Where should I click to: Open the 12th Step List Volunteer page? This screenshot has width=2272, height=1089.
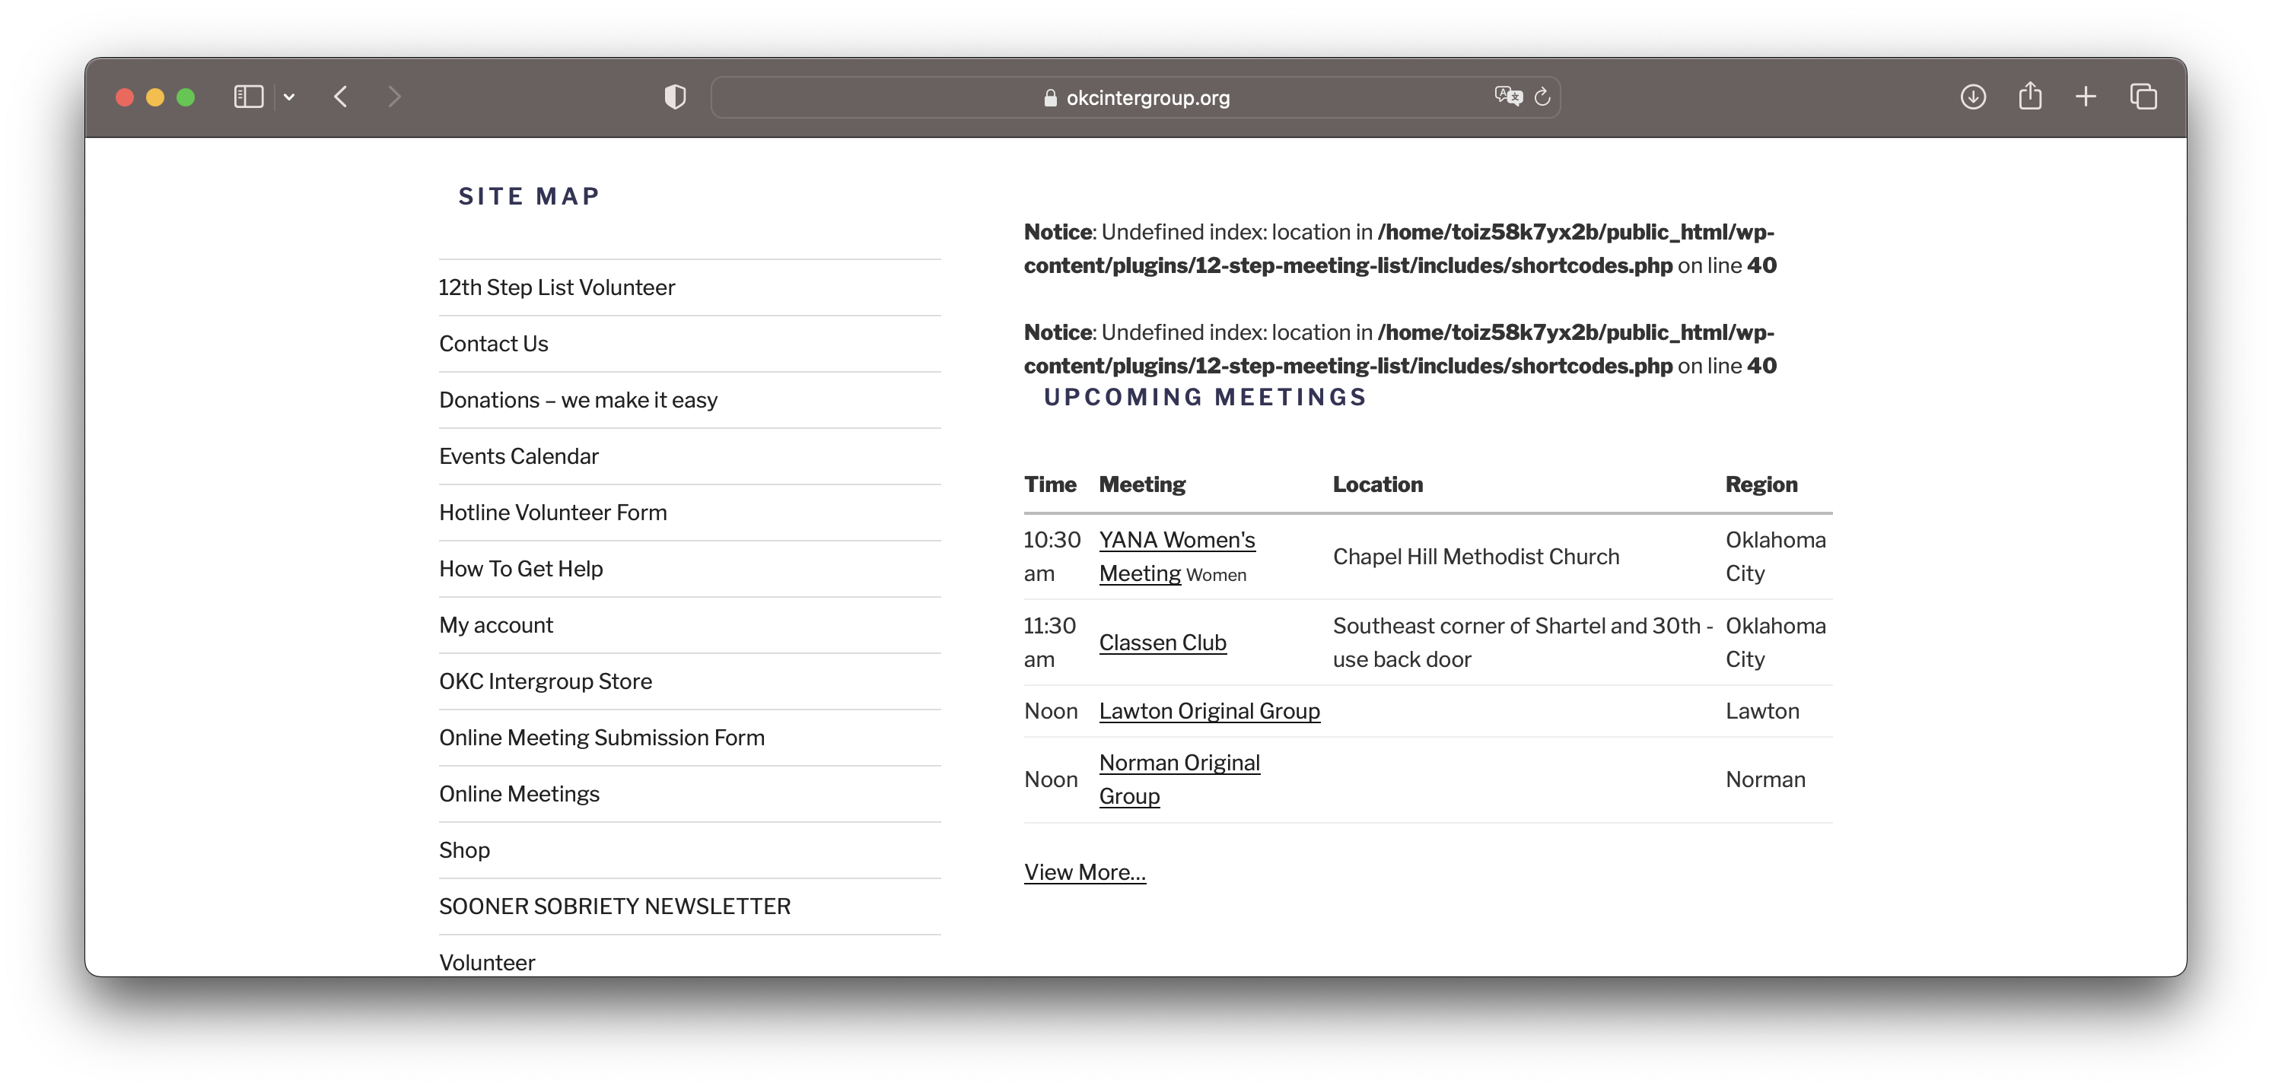click(x=555, y=287)
